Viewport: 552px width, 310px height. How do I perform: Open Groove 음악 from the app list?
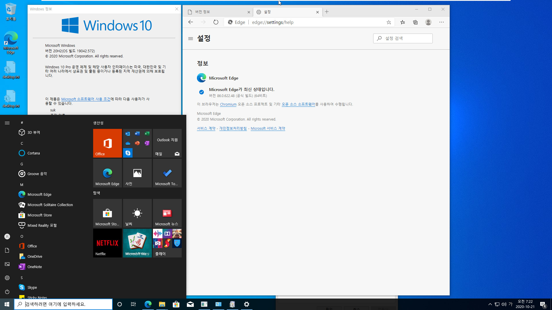[52, 174]
